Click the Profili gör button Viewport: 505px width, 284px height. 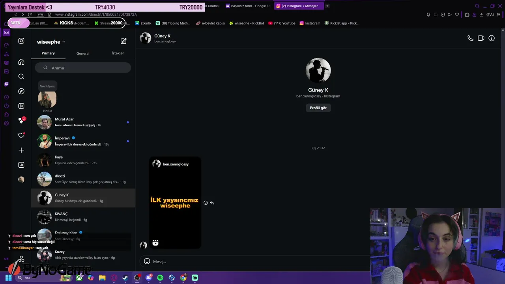[x=318, y=108]
